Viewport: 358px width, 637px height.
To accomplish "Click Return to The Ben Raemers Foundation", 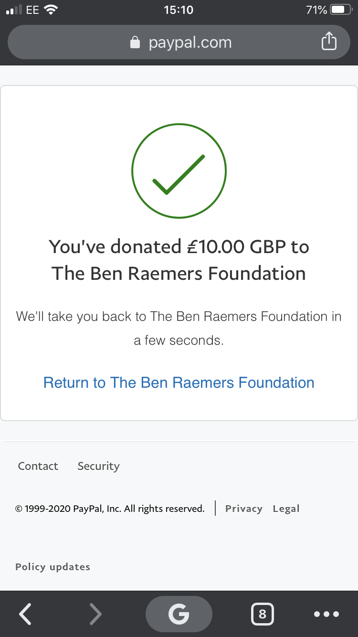I will (x=179, y=382).
